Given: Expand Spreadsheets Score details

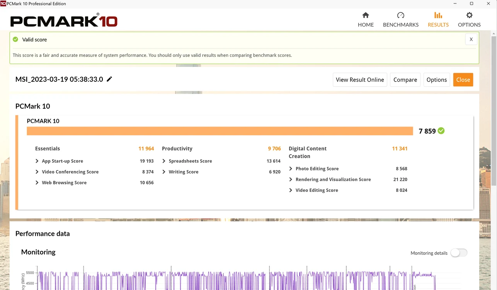Looking at the screenshot, I should click(x=164, y=161).
